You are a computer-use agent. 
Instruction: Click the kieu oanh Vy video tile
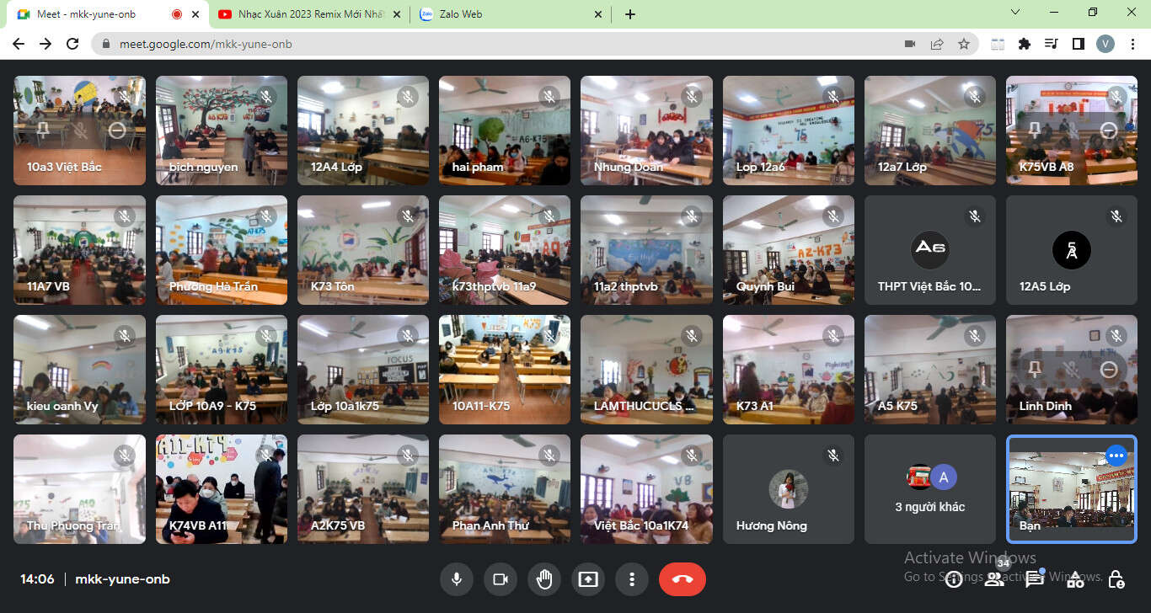[x=79, y=370]
